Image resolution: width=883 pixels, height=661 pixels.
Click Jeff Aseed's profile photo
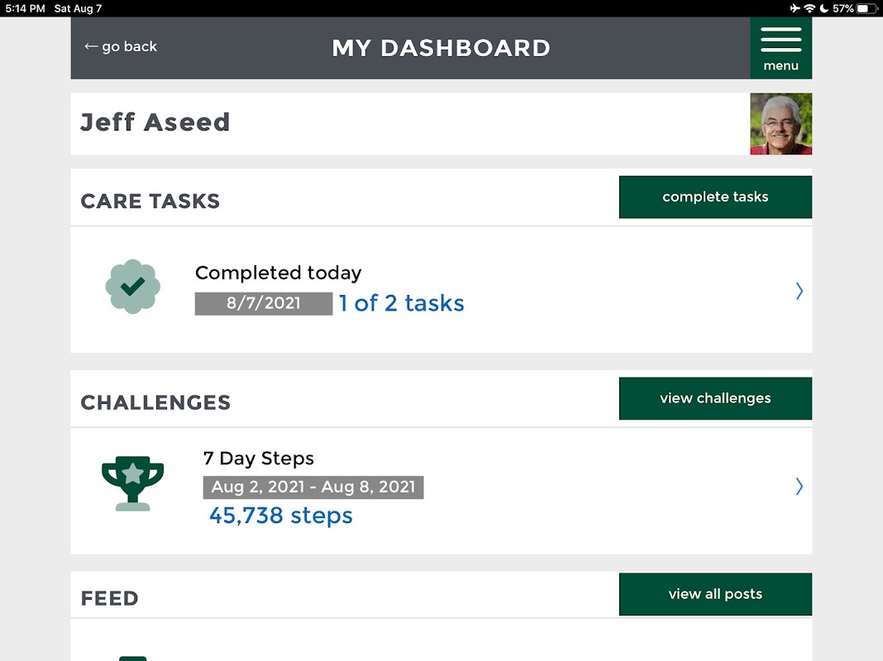coord(780,124)
